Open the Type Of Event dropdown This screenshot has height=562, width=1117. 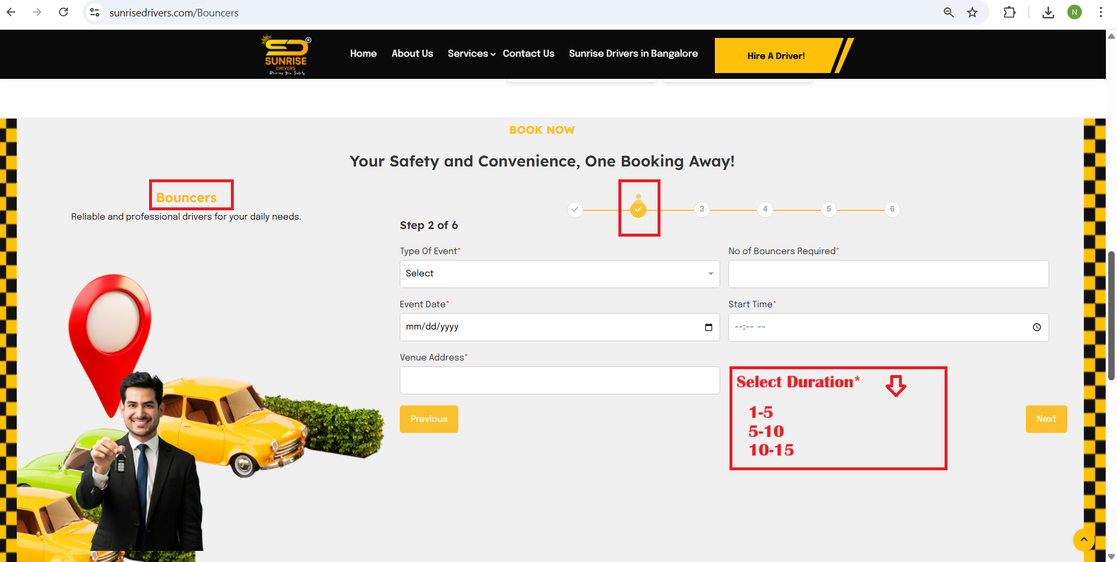coord(559,274)
